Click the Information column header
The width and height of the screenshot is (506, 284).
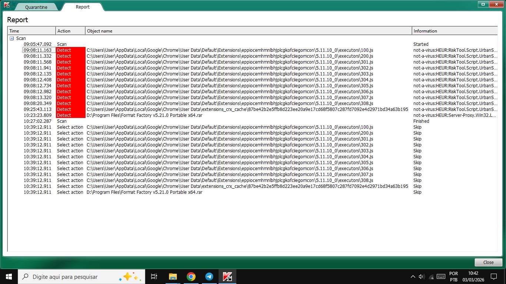click(454, 31)
